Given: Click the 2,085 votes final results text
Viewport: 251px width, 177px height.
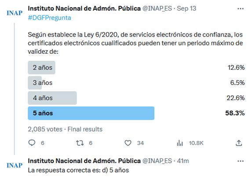Looking at the screenshot, I should 65,129.
